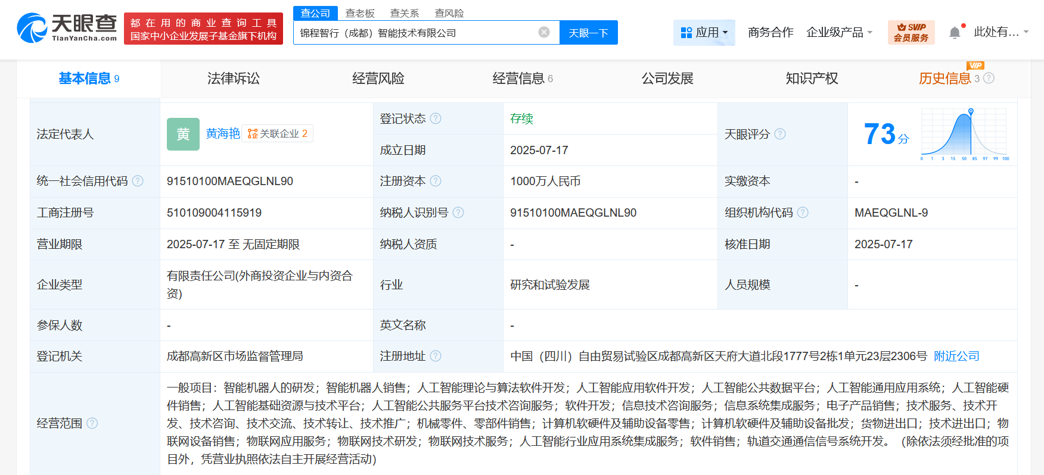Viewport: 1044px width, 475px height.
Task: Click the registered address text
Action: [x=719, y=356]
